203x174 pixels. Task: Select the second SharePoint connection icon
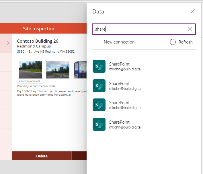tap(99, 86)
